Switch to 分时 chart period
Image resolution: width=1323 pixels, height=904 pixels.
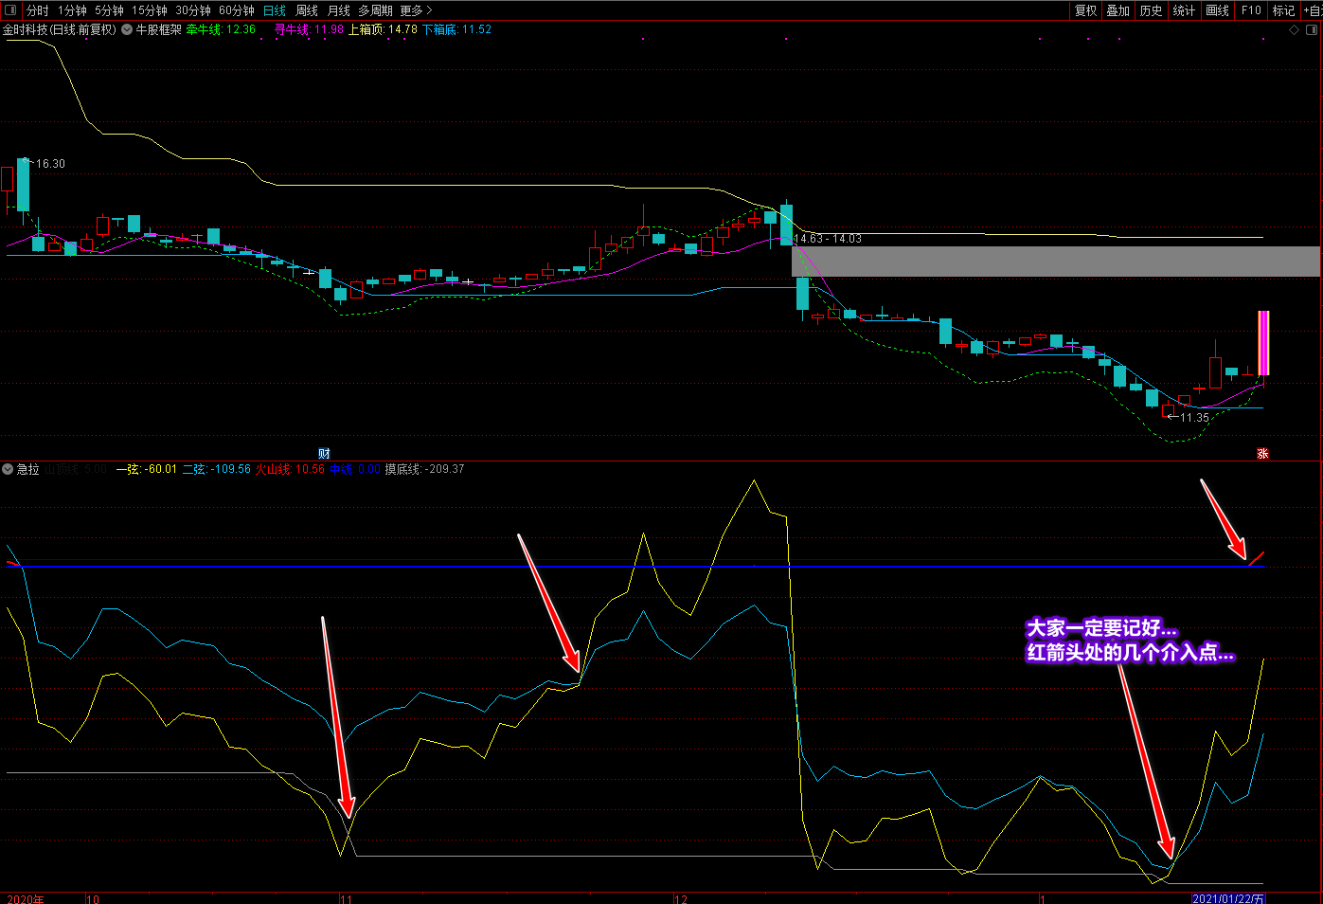pos(37,10)
